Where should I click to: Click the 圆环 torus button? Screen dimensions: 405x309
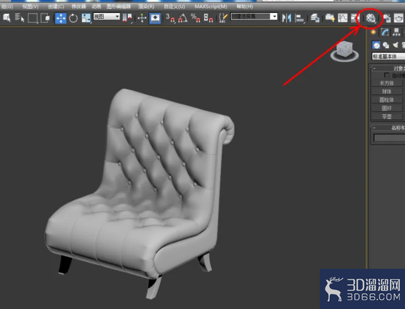click(x=387, y=108)
